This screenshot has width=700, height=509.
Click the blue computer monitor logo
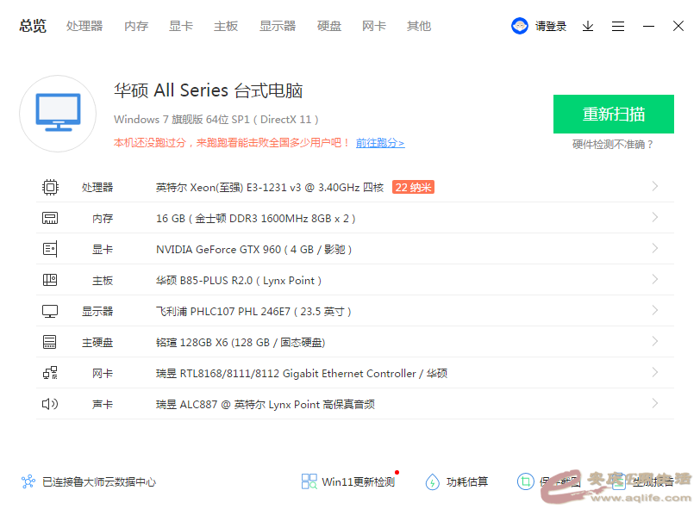pos(58,114)
